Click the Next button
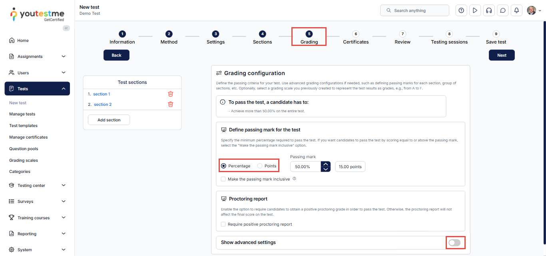The width and height of the screenshot is (546, 256). click(502, 55)
